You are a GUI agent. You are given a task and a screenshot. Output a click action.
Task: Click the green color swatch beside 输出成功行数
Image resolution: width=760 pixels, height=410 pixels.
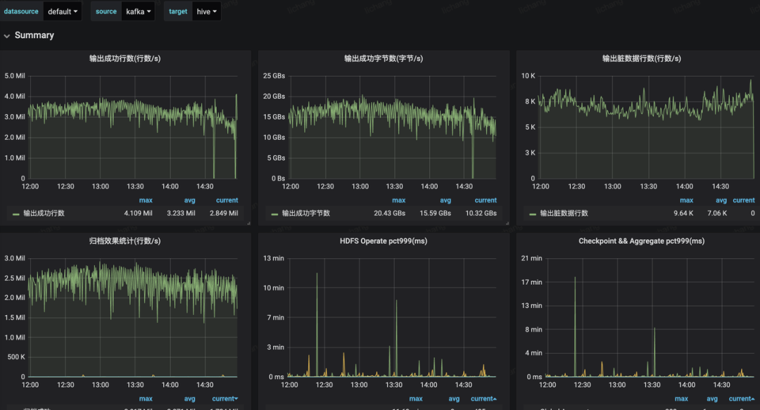click(16, 213)
